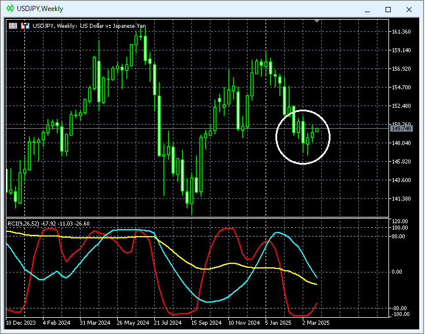Maximize the USDJPY chart window
Screen dimensions: 425x334
coord(388,10)
